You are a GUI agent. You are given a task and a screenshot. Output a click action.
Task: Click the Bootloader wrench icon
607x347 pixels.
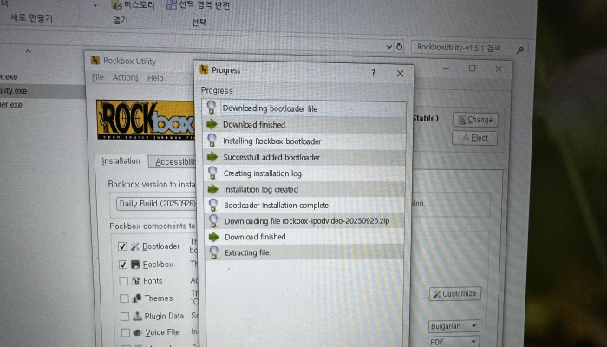pyautogui.click(x=134, y=246)
